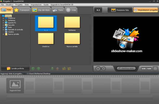Click the Posizione foto button
This screenshot has width=159, height=104.
coord(120,10)
